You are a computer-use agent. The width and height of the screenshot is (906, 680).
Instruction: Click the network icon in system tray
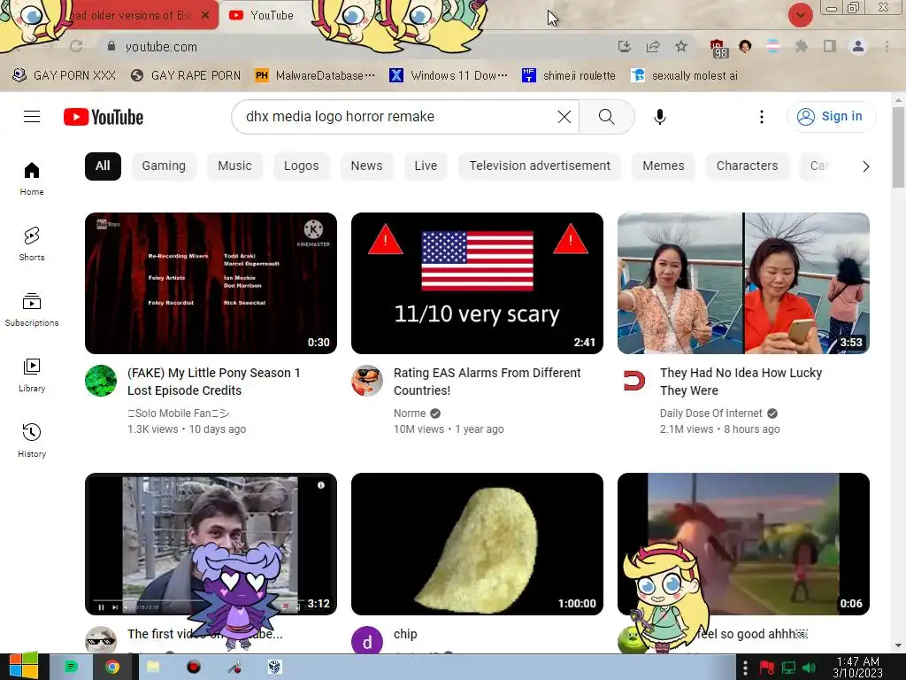[x=788, y=668]
